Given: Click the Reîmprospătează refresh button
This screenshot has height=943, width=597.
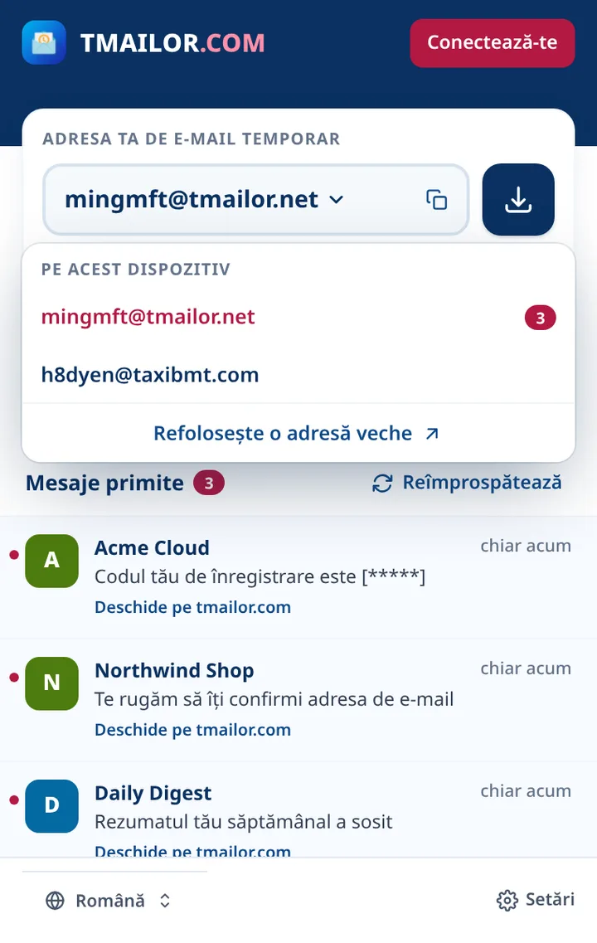Looking at the screenshot, I should (x=467, y=483).
